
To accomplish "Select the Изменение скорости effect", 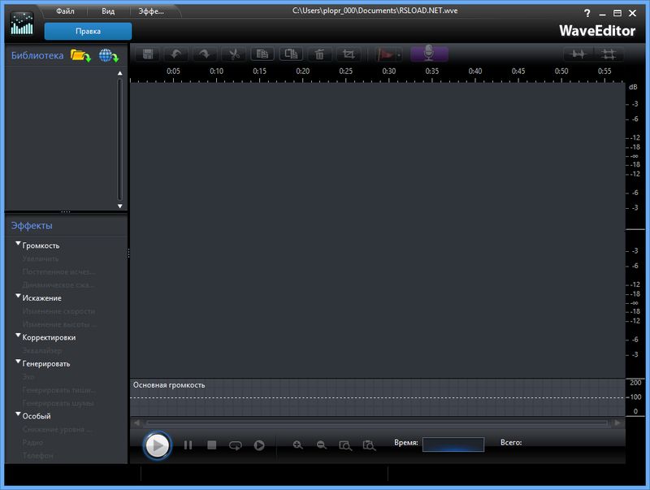I will (x=58, y=311).
